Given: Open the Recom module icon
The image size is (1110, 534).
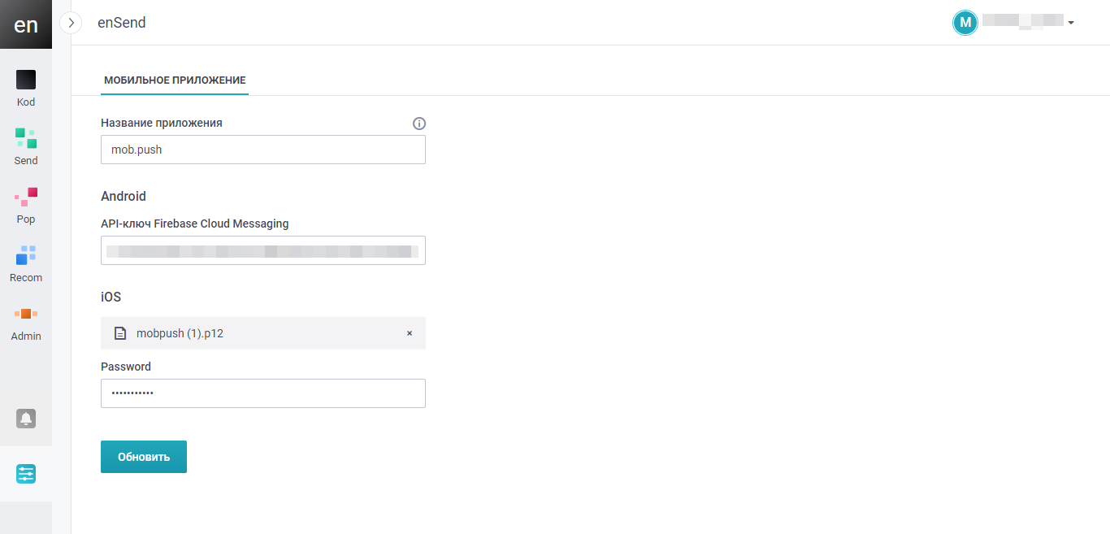Looking at the screenshot, I should 26,255.
